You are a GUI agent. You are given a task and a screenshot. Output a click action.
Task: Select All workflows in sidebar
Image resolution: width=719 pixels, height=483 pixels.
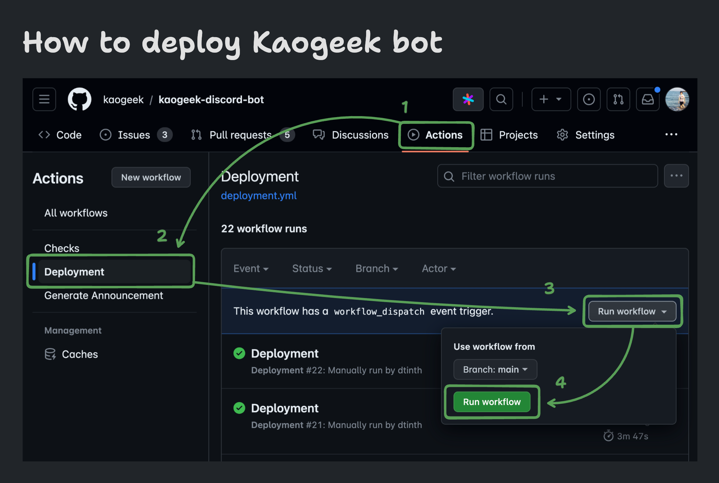[x=76, y=213]
